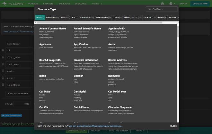
Task: Open the IT (21) tab
Action: (x=138, y=17)
